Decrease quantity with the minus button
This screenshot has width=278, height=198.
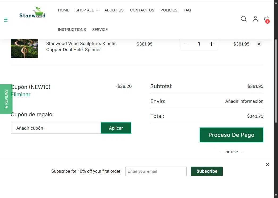(186, 44)
